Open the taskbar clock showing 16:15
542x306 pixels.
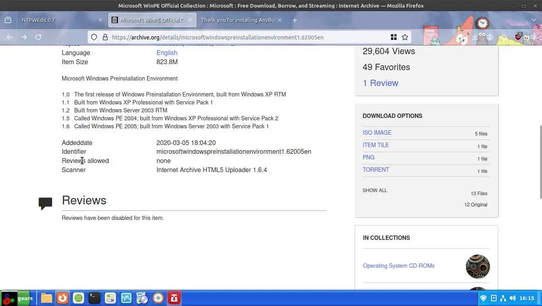tap(526, 298)
